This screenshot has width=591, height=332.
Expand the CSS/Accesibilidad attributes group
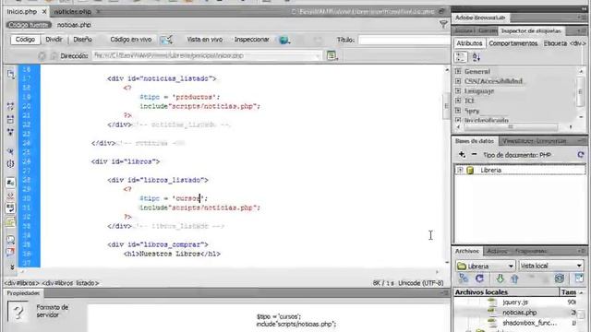pos(458,81)
